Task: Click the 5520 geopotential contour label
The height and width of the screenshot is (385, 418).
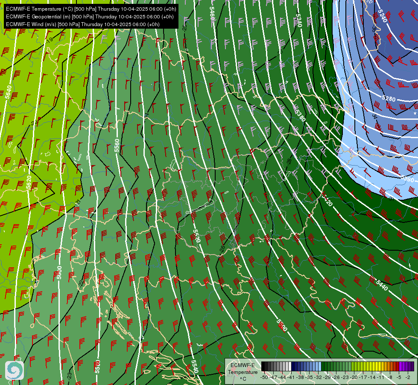Action: click(x=196, y=236)
